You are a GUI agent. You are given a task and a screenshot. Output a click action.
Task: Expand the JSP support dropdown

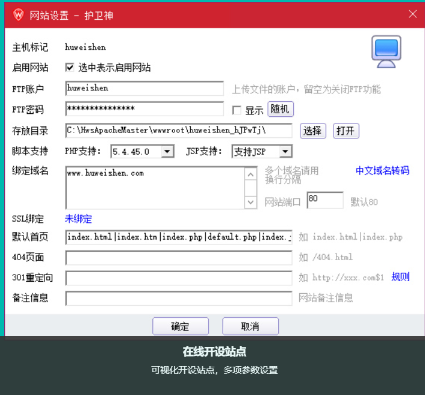[x=285, y=152]
